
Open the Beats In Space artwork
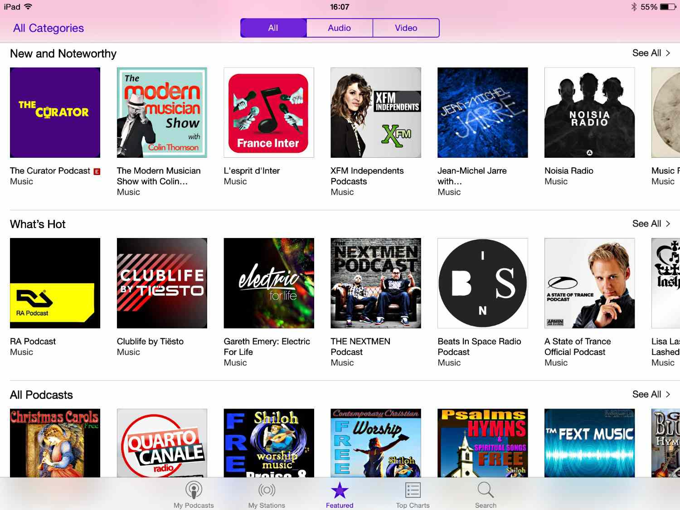pos(482,283)
